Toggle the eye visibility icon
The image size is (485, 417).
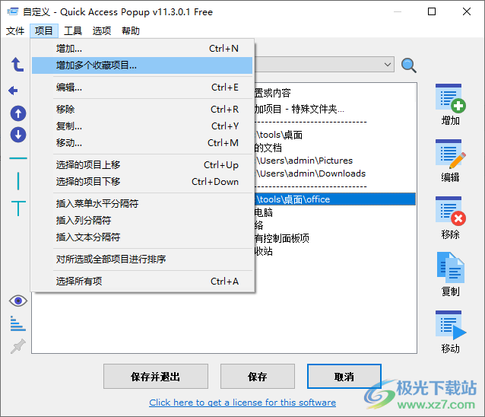pos(18,301)
